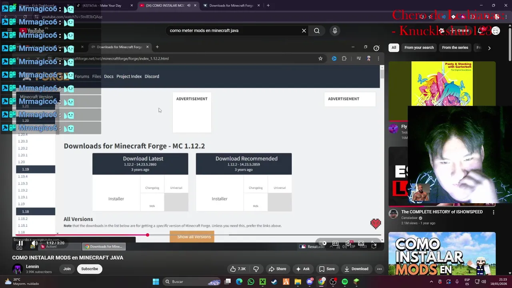
Task: Start a voice search with the microphone
Action: (335, 30)
